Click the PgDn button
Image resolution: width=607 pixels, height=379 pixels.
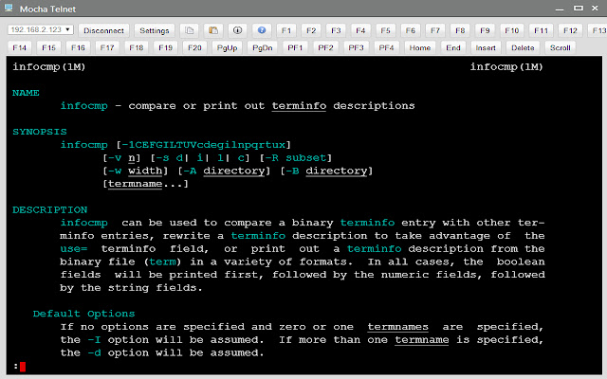click(x=263, y=47)
